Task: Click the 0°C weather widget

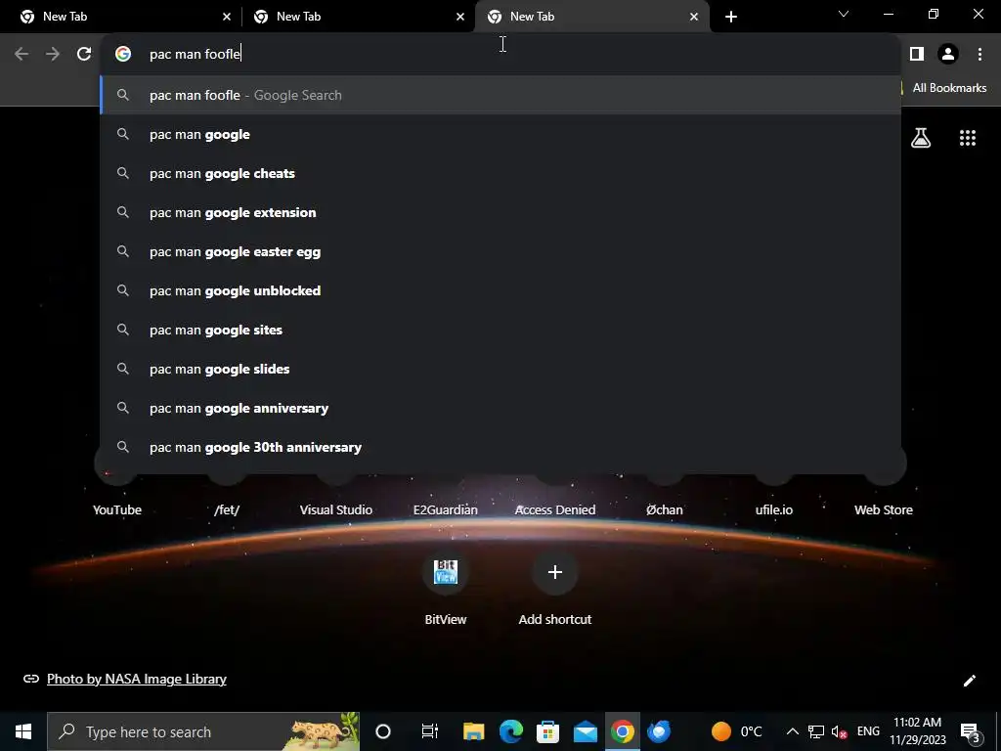Action: click(737, 731)
